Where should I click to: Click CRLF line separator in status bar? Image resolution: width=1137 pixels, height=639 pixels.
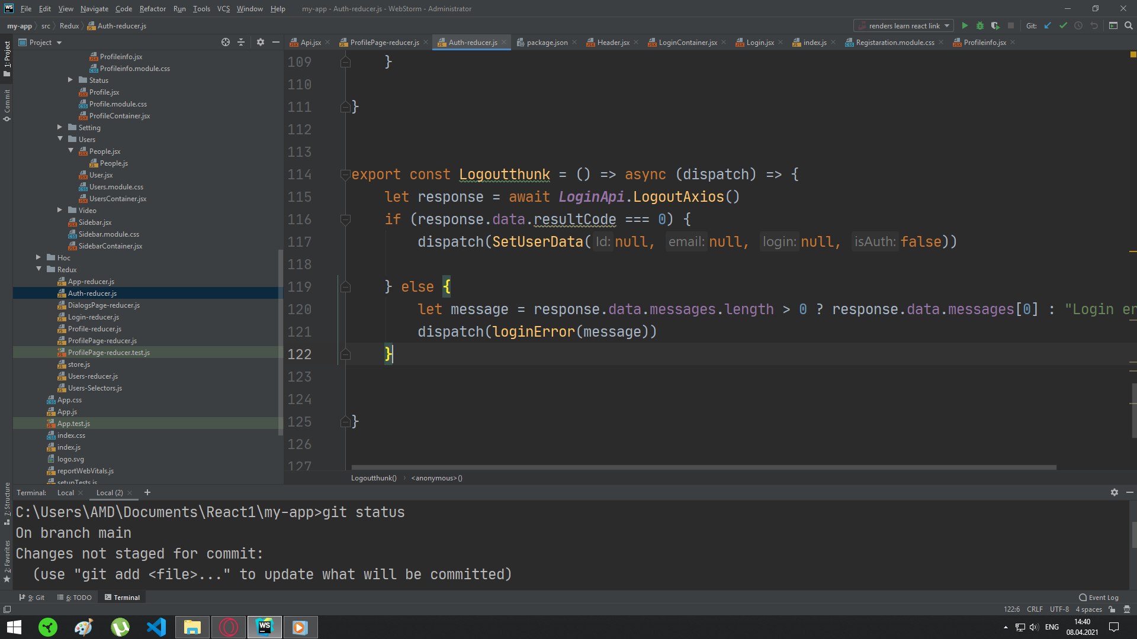[1035, 609]
